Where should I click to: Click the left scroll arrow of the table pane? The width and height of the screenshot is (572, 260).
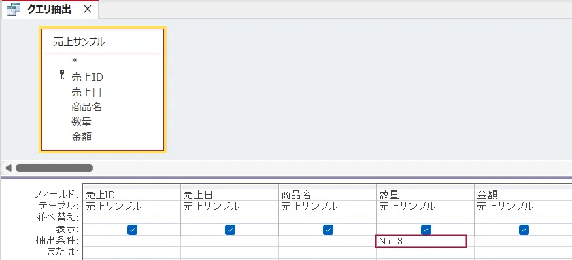(8, 168)
